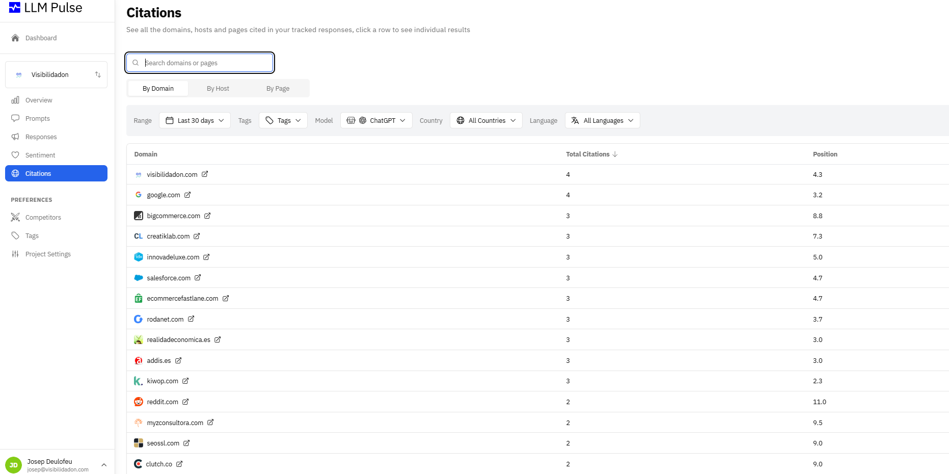Click the LLM Pulse logo icon
Screen dimensions: 949x474
point(15,8)
